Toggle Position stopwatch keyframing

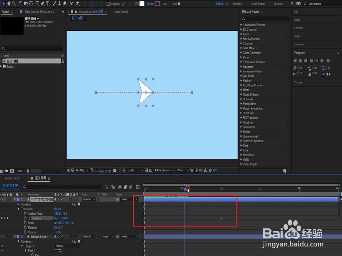click(25, 218)
